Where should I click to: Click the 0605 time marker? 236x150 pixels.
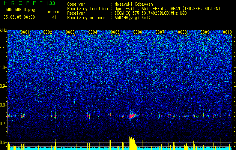115,32
